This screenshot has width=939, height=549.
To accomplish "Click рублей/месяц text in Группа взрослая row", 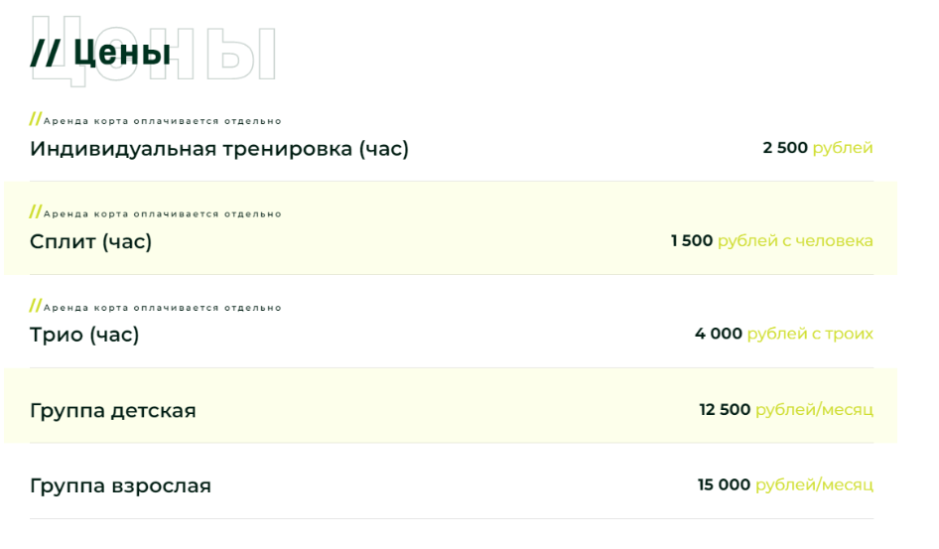I will point(814,484).
